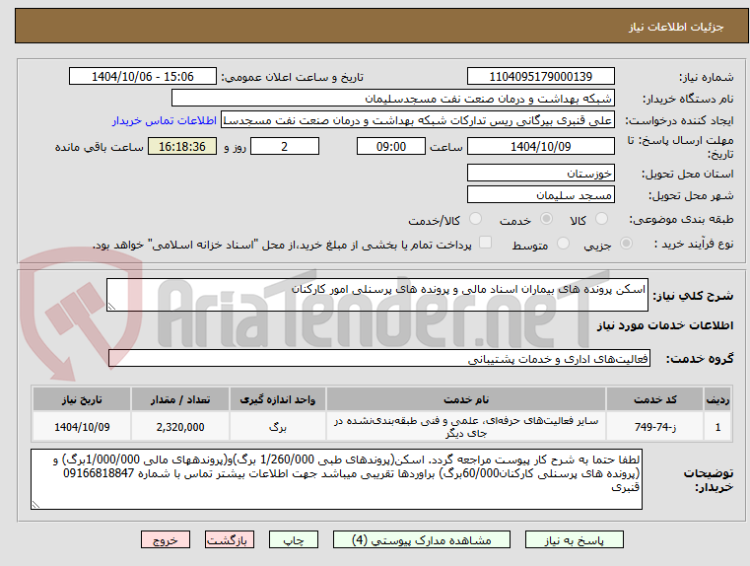Click the need number field 1104095179000139
The image size is (750, 566).
[x=540, y=77]
